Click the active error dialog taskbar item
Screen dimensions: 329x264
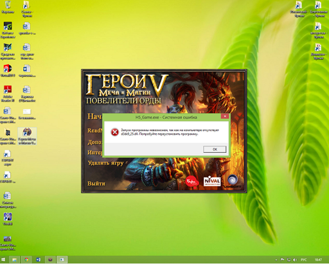click(62, 260)
